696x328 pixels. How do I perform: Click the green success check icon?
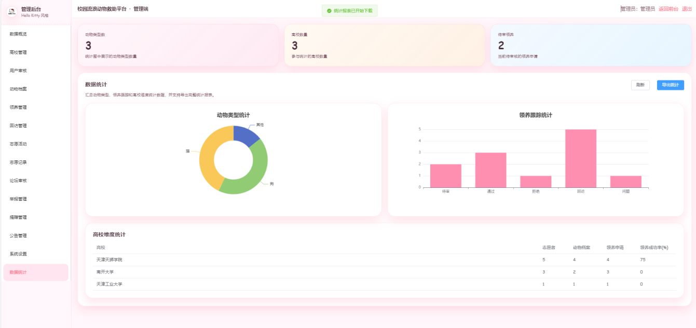click(x=329, y=10)
